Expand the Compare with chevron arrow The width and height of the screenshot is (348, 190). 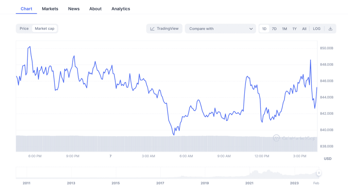click(251, 29)
